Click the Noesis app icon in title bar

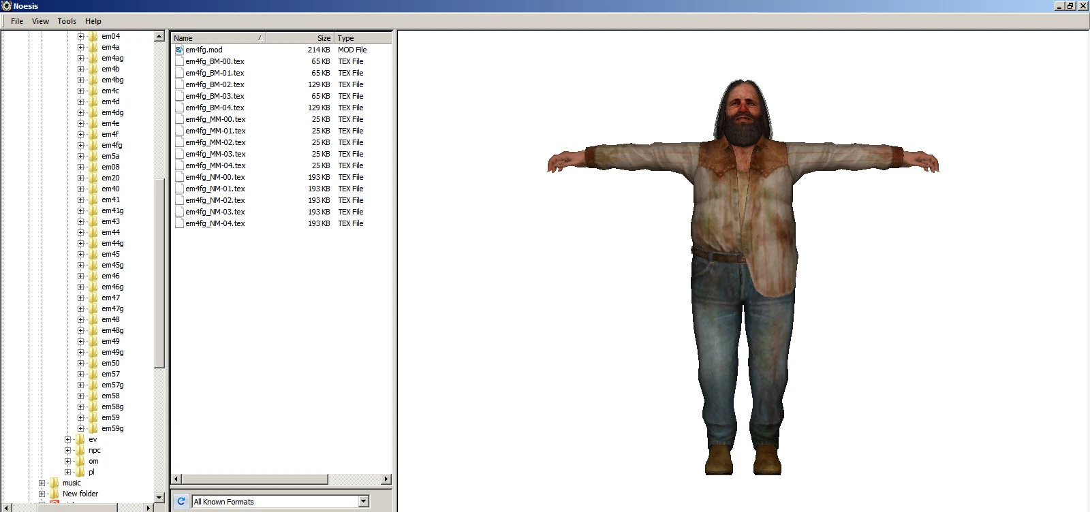(x=7, y=6)
